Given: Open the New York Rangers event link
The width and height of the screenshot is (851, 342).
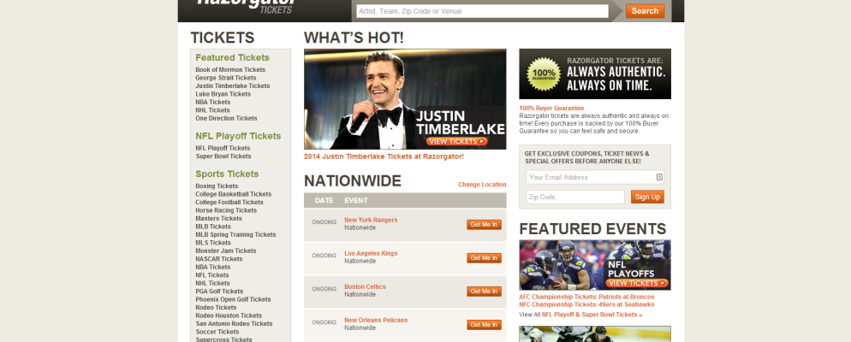Looking at the screenshot, I should click(x=371, y=220).
